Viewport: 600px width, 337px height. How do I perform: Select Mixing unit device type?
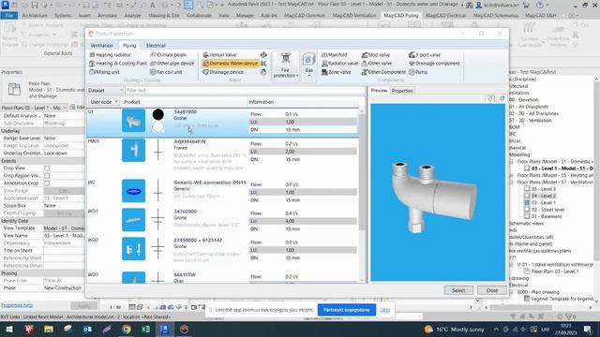pos(104,72)
